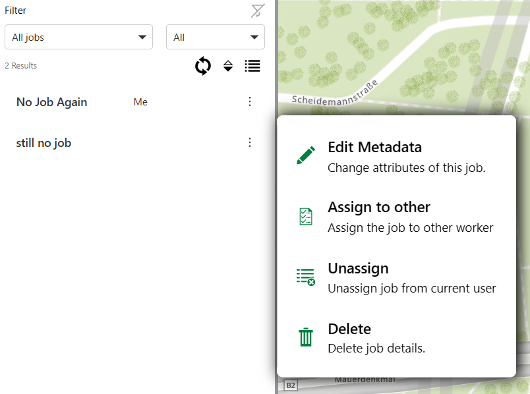This screenshot has width=530, height=394.
Task: Open the kebab menu for still no job
Action: click(250, 142)
